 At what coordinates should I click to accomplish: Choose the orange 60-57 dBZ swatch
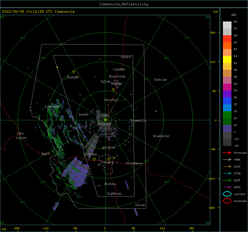click(x=227, y=46)
